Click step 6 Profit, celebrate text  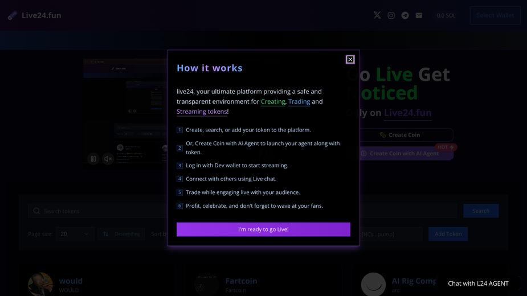point(254,205)
